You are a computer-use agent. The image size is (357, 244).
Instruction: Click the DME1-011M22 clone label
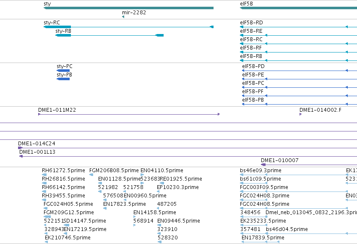coord(57,110)
